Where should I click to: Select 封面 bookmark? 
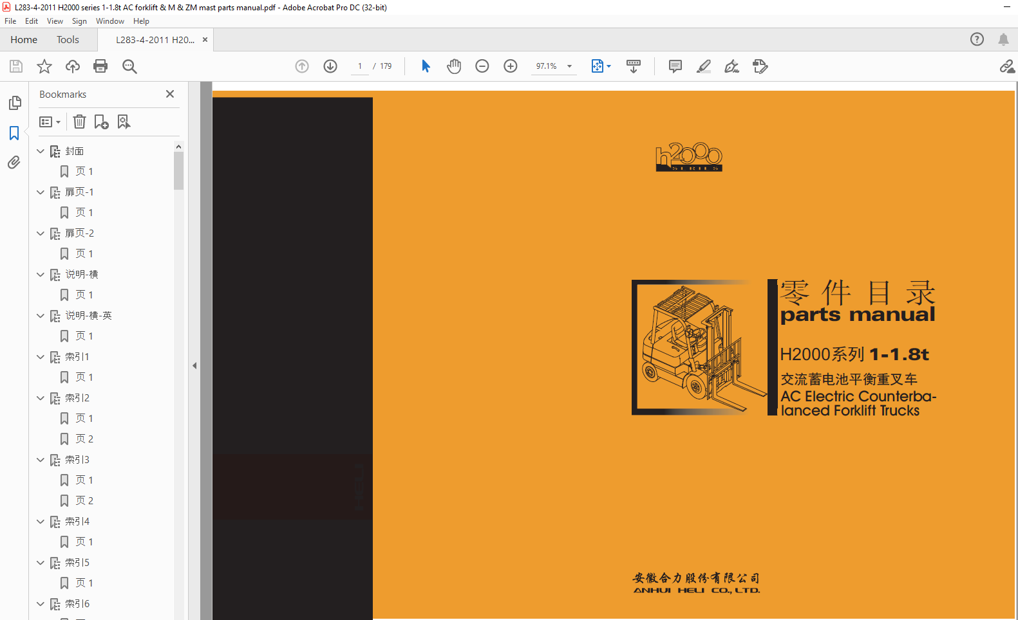(x=75, y=151)
